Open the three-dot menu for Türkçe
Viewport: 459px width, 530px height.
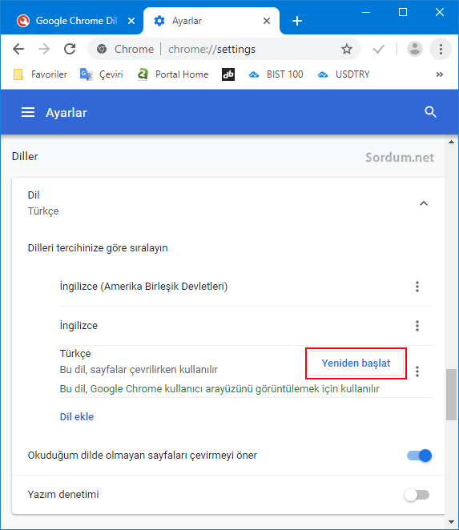pos(417,371)
